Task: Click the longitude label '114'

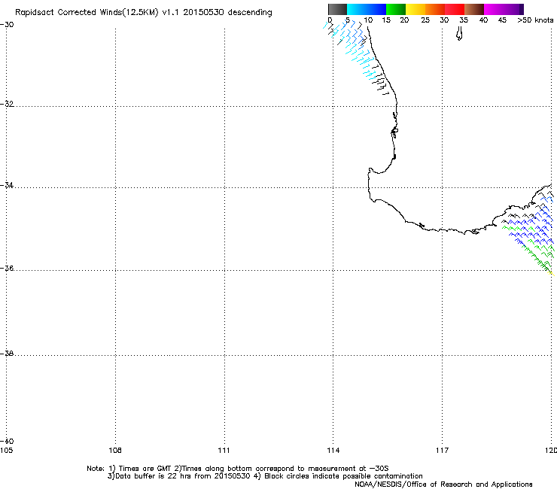Action: click(333, 451)
